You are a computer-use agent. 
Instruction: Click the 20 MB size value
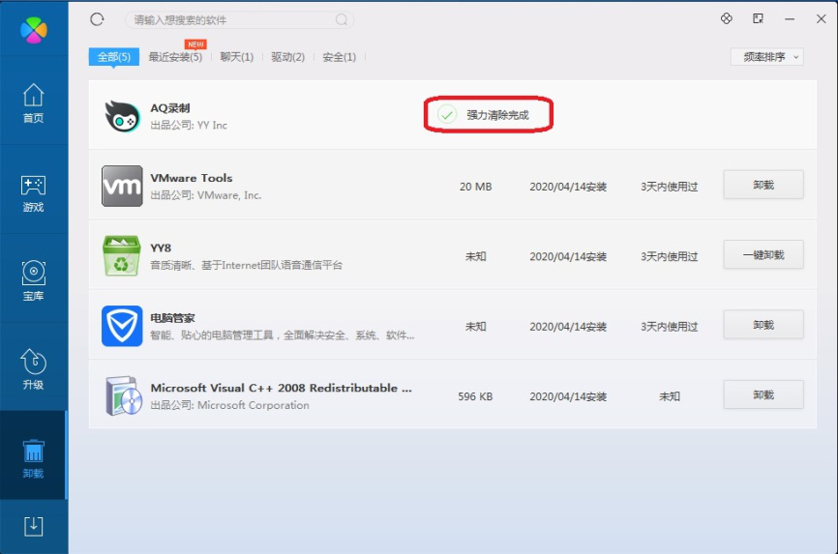click(475, 187)
